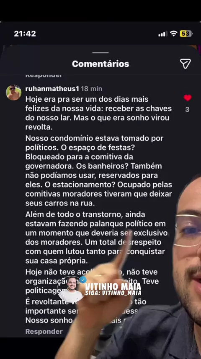The width and height of the screenshot is (201, 359).
Task: Tap the blue verified checkmark badge
Action: 82,280
